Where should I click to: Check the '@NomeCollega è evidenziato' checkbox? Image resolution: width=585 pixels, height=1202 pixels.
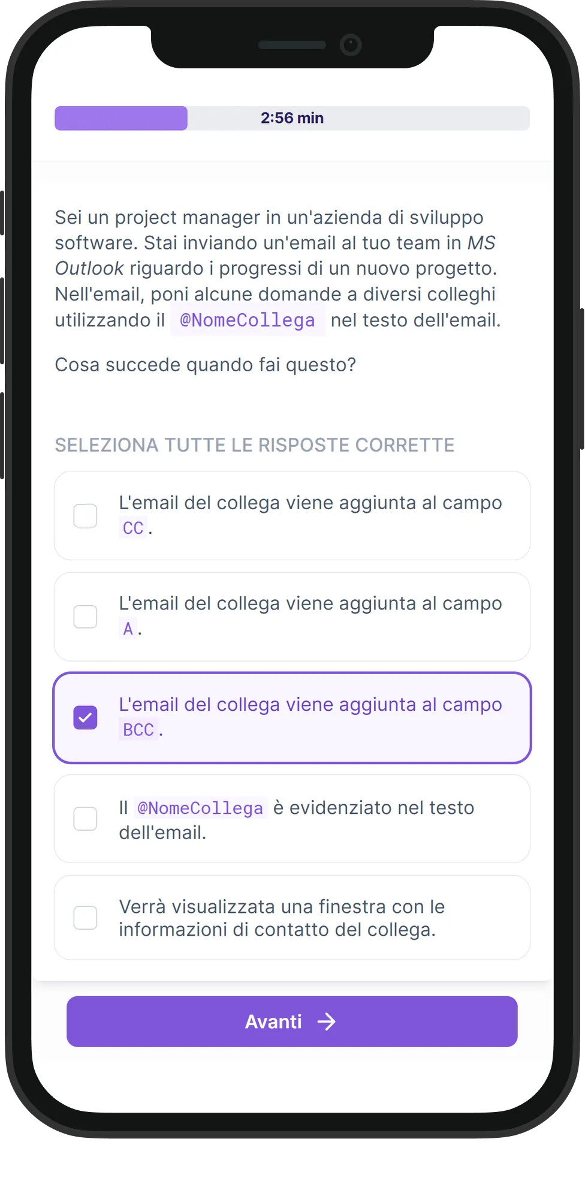[85, 819]
